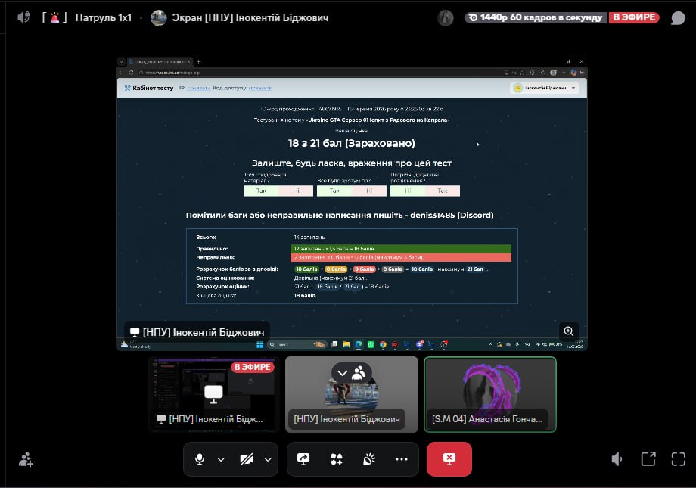
Task: Open WhatsApp in shared taskbar
Action: point(371,344)
